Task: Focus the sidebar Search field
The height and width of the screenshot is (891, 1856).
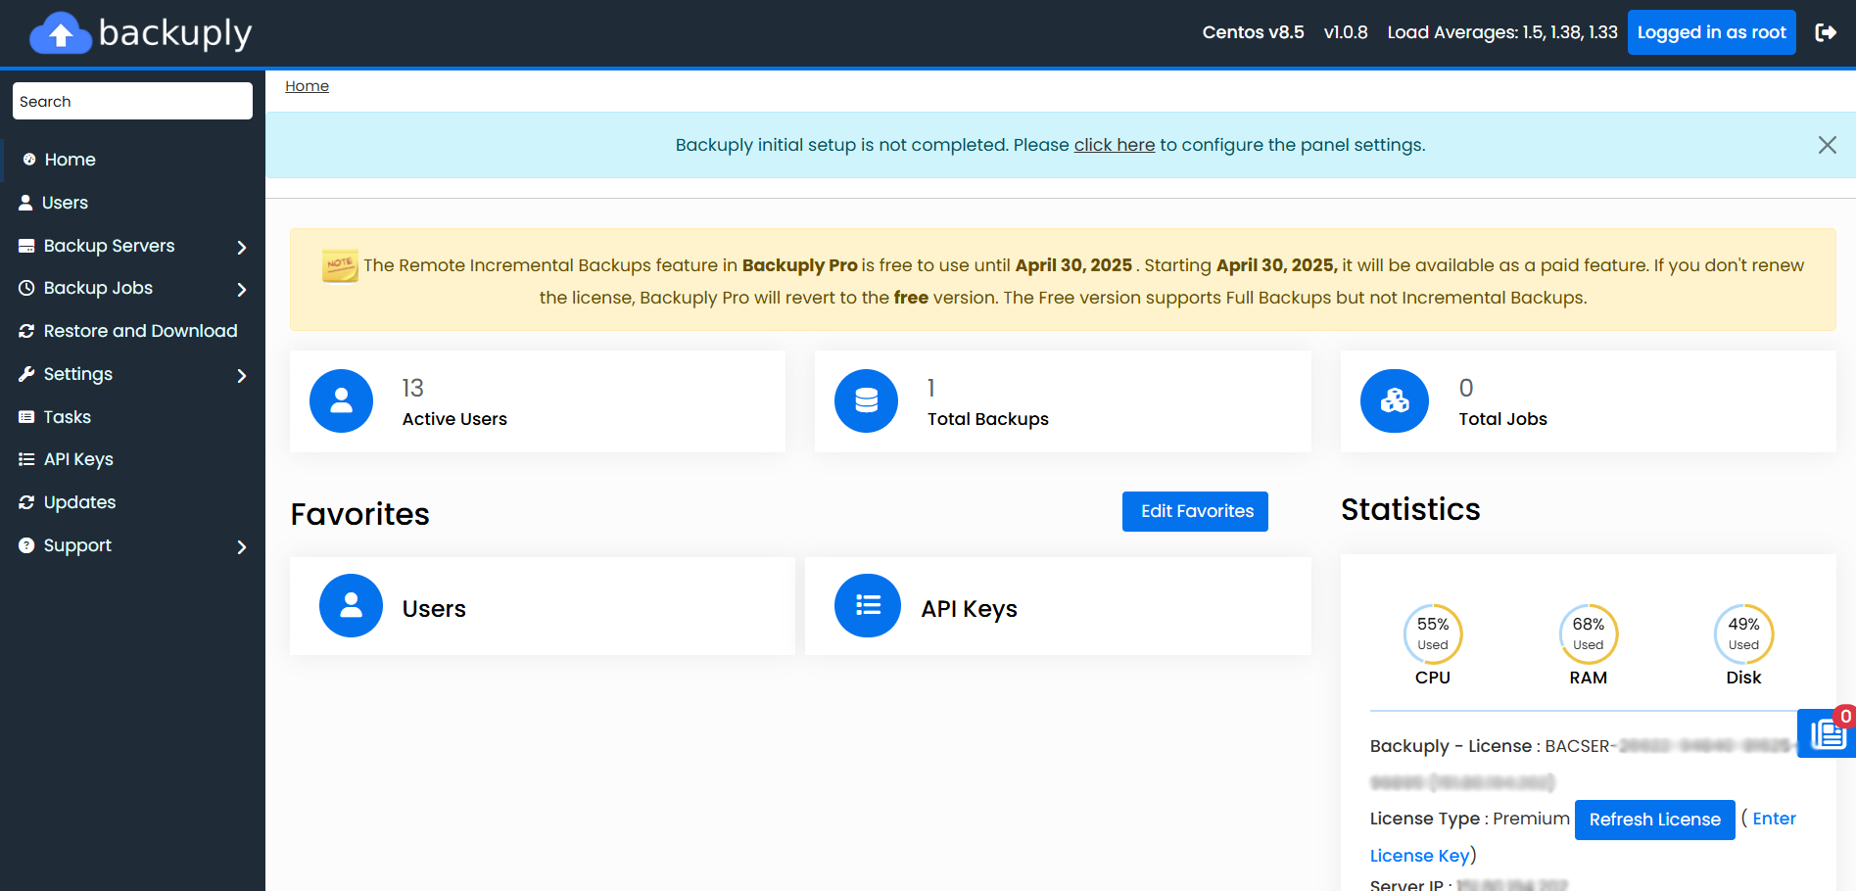Action: tap(132, 101)
